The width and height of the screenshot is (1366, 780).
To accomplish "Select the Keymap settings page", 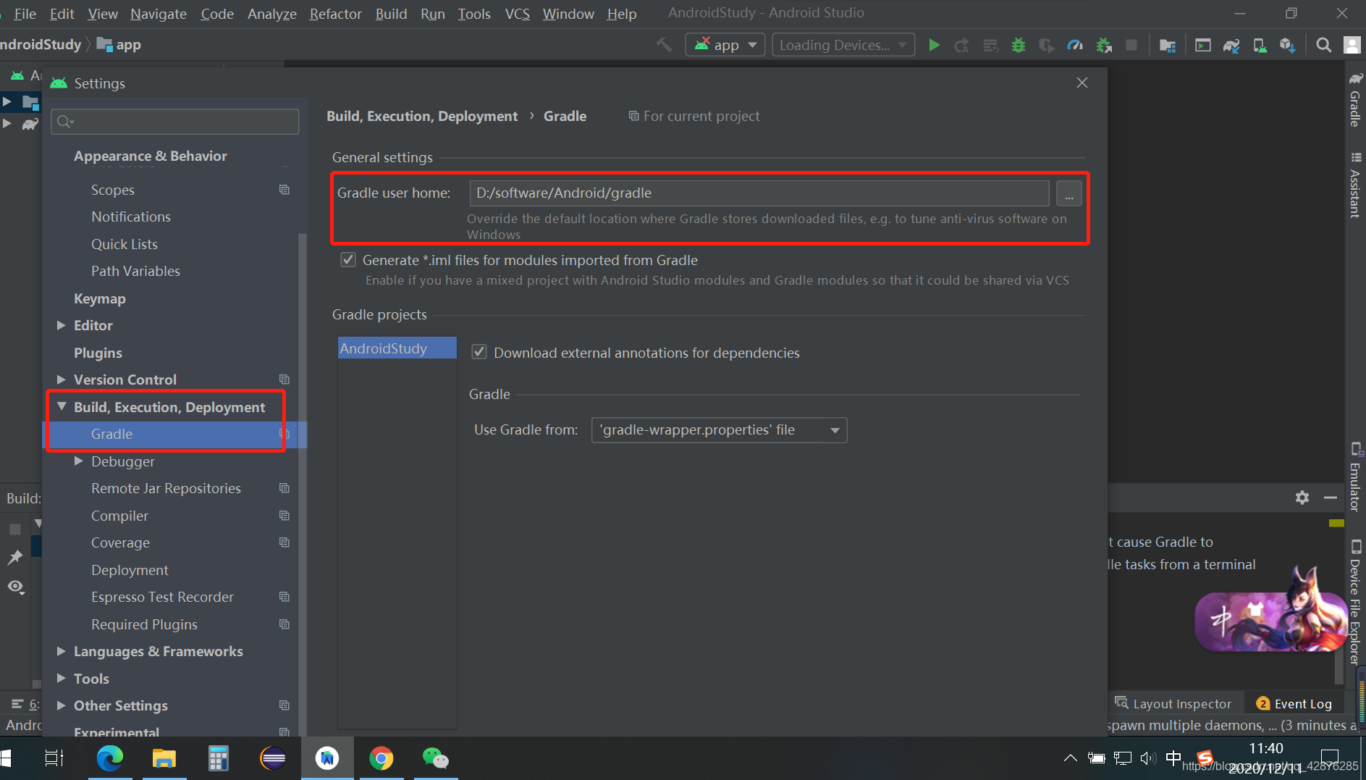I will click(100, 298).
